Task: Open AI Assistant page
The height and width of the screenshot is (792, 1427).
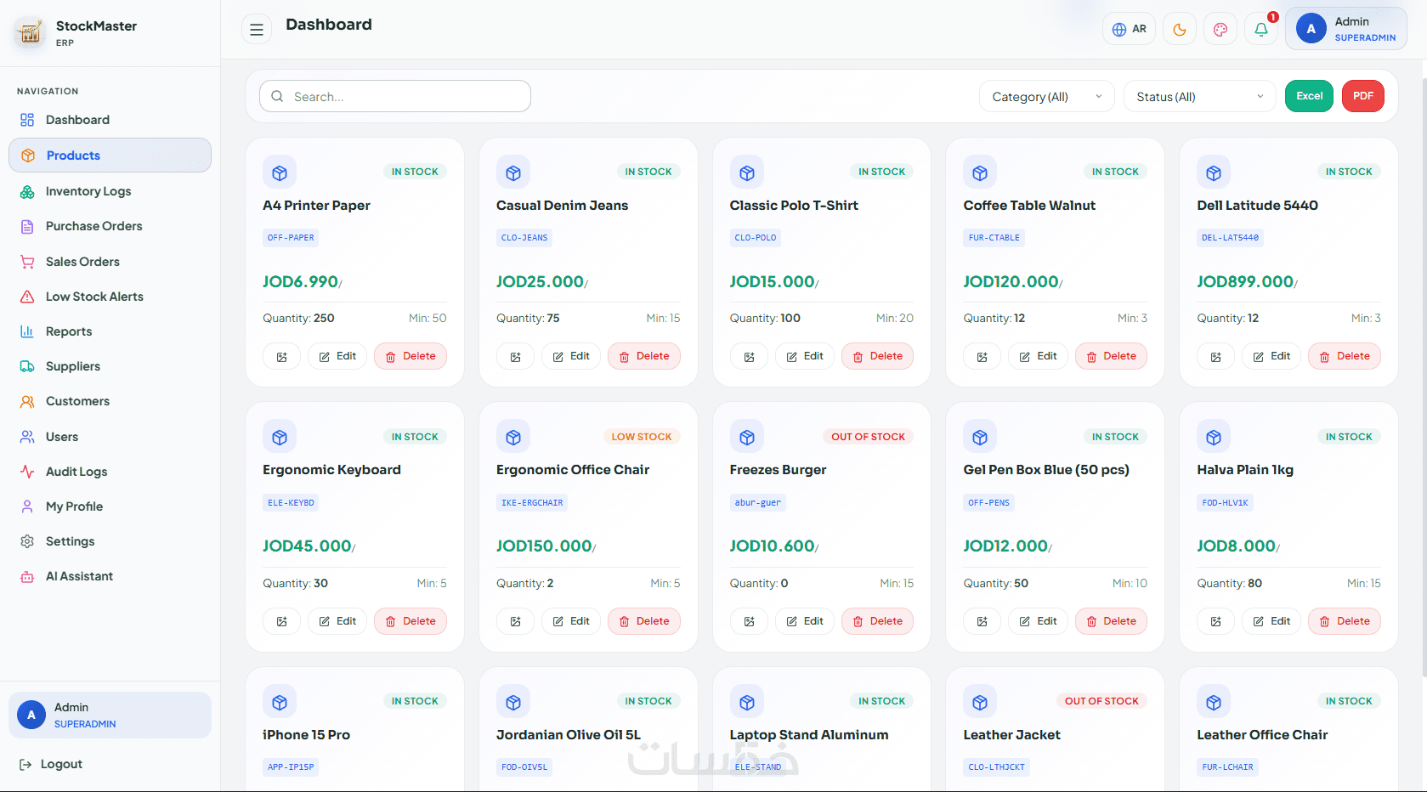Action: (110, 576)
